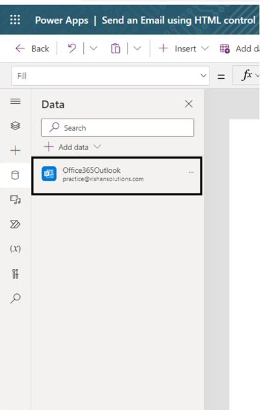Click the Add data toolbar icon
The height and width of the screenshot is (410, 261).
[225, 48]
